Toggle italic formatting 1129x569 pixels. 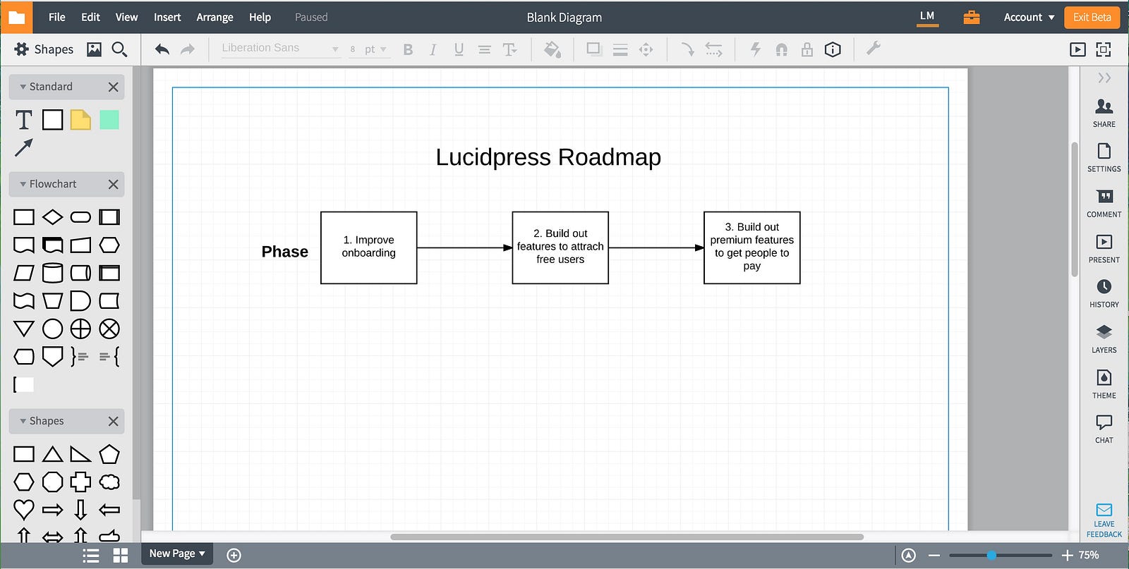point(433,49)
